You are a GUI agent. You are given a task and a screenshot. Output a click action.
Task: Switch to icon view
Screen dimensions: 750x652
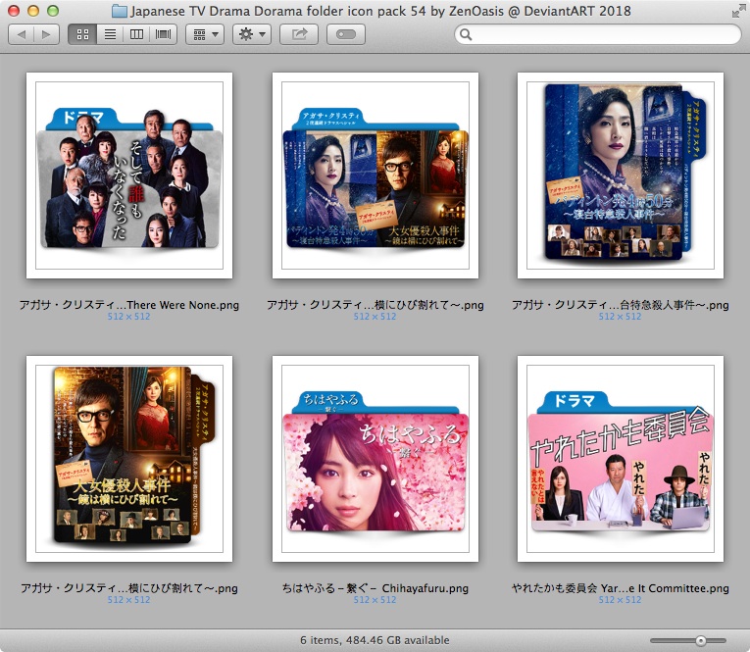pos(82,34)
